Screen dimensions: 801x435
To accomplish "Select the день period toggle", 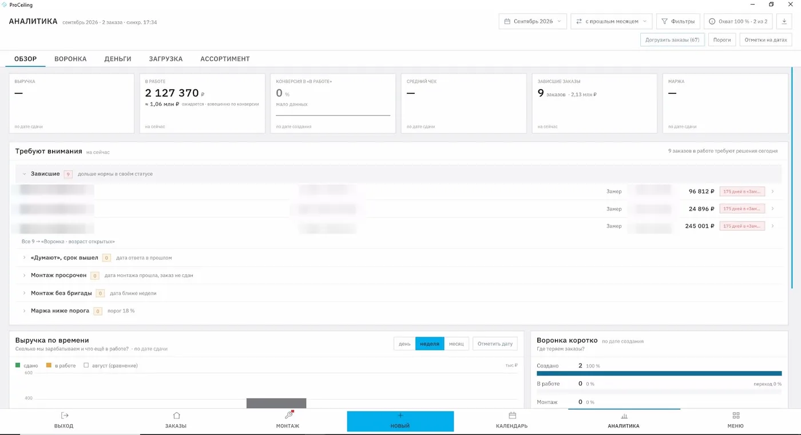I will click(405, 343).
